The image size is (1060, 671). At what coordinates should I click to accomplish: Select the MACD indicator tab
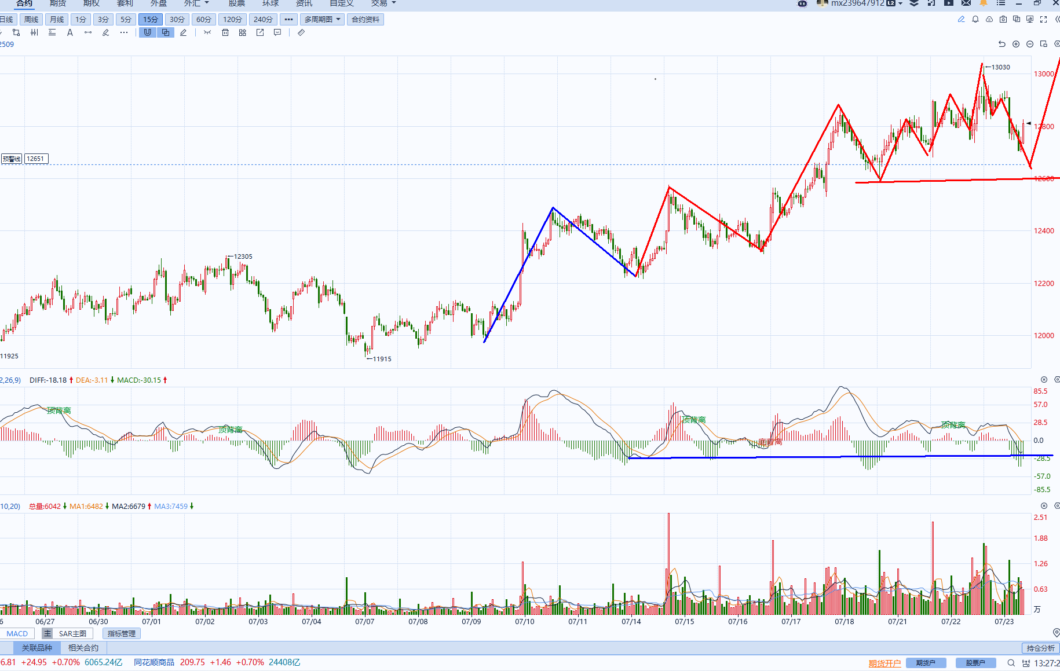(x=17, y=633)
